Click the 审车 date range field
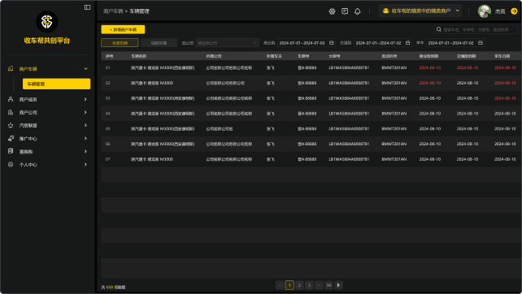This screenshot has height=294, width=522. pyautogui.click(x=455, y=42)
